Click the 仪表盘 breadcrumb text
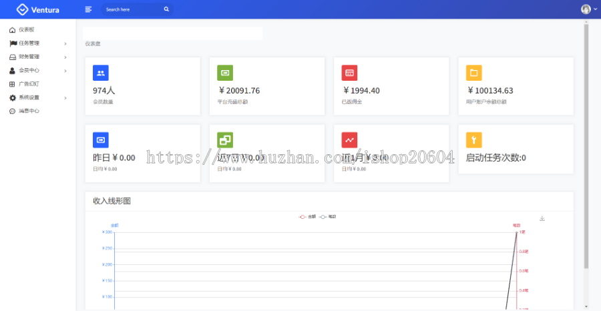The width and height of the screenshot is (601, 311). (x=93, y=44)
